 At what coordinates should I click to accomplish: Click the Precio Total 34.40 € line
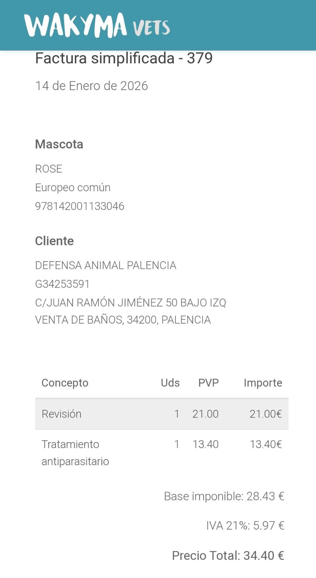228,555
